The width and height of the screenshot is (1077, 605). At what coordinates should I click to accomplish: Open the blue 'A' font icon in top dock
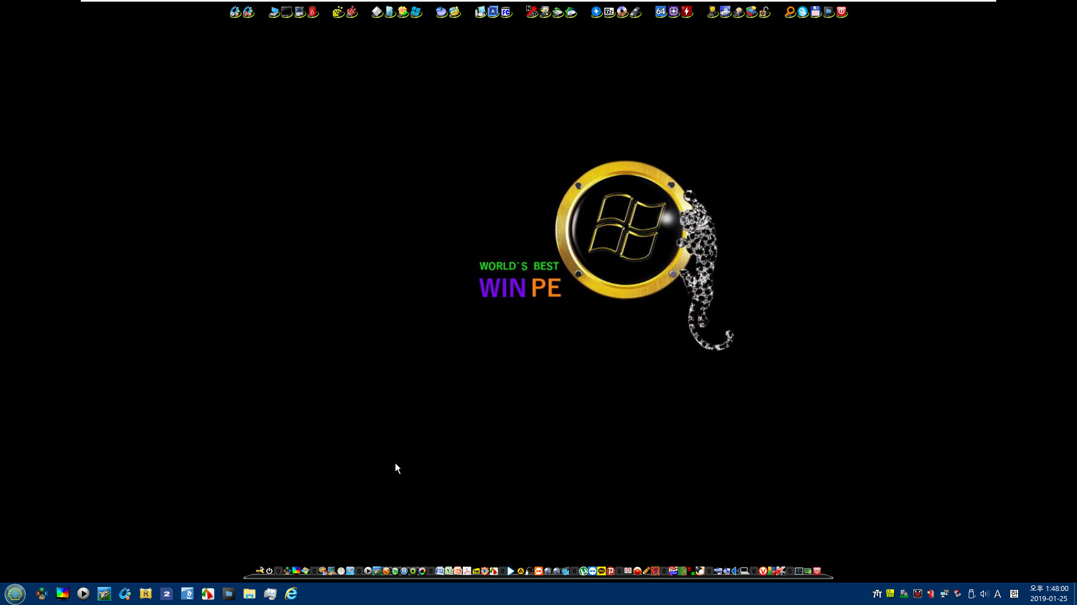493,12
